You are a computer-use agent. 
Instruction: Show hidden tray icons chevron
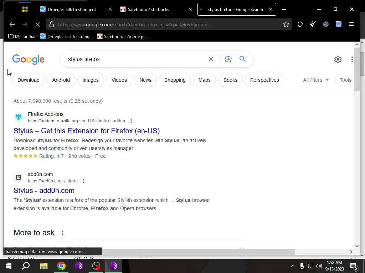coord(293,266)
